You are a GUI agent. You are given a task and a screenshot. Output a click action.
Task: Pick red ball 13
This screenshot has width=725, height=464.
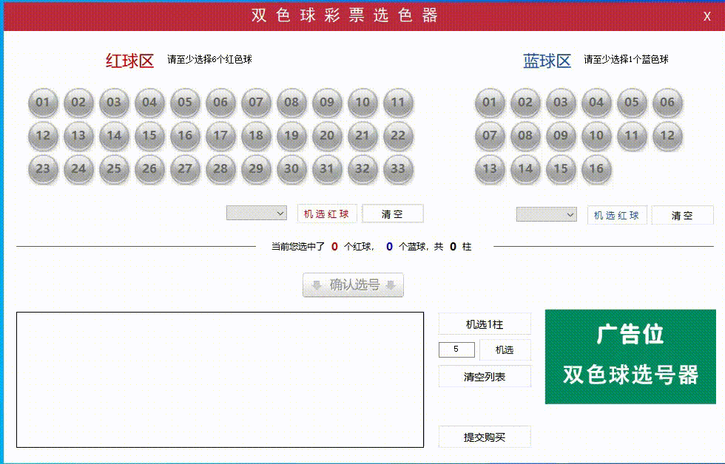(x=78, y=136)
